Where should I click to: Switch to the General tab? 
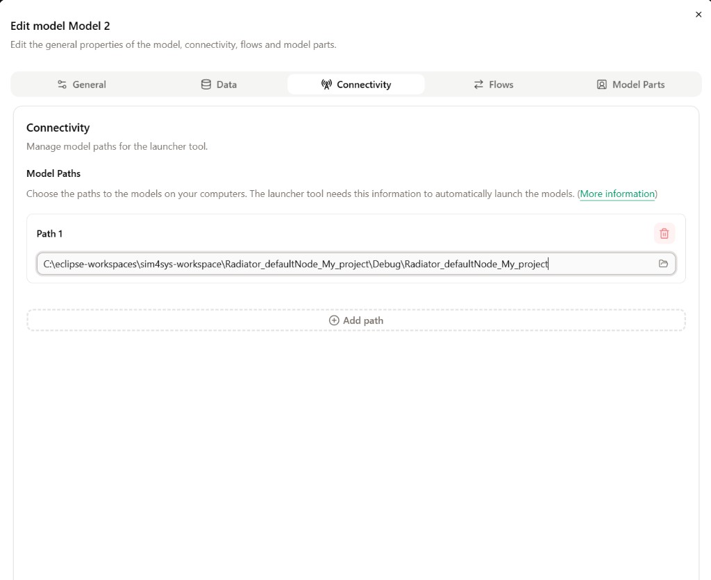[x=82, y=84]
